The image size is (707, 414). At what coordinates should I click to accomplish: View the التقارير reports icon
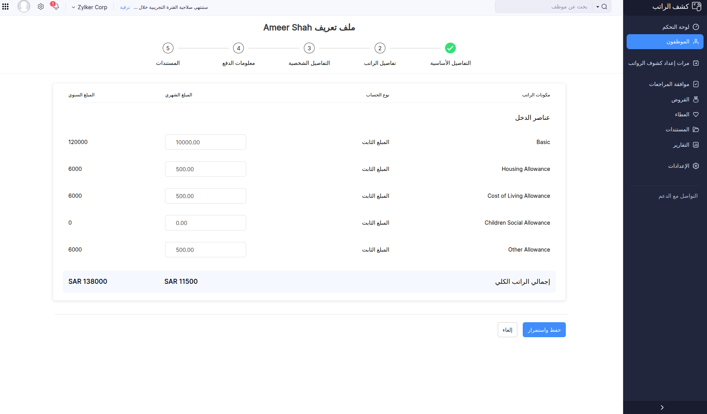(696, 145)
